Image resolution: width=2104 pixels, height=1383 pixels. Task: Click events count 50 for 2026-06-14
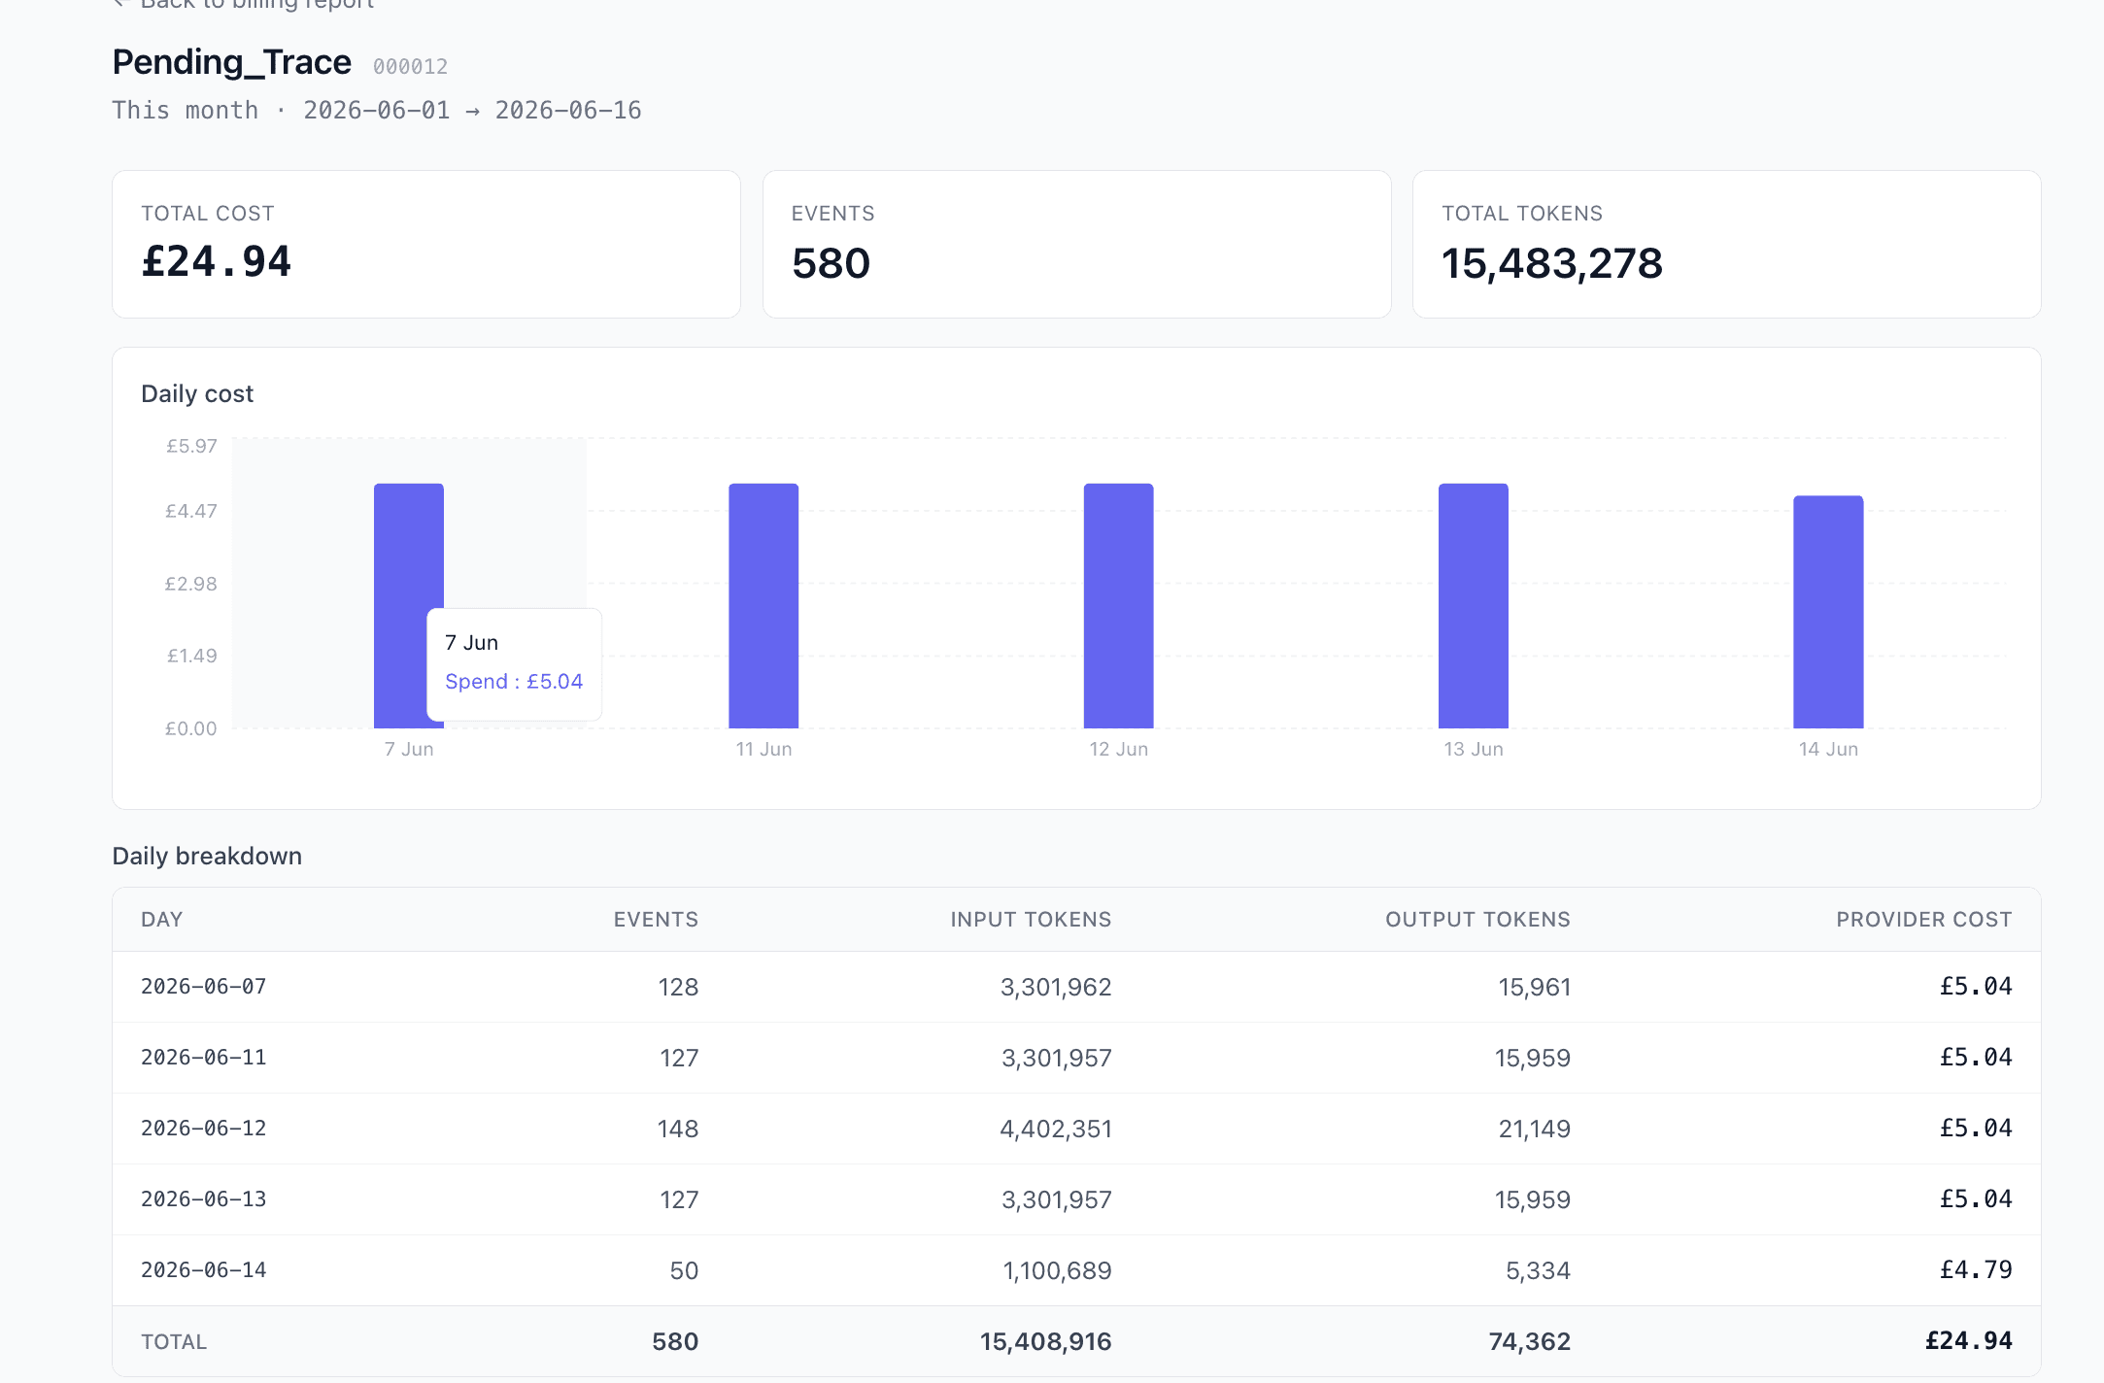(x=684, y=1270)
